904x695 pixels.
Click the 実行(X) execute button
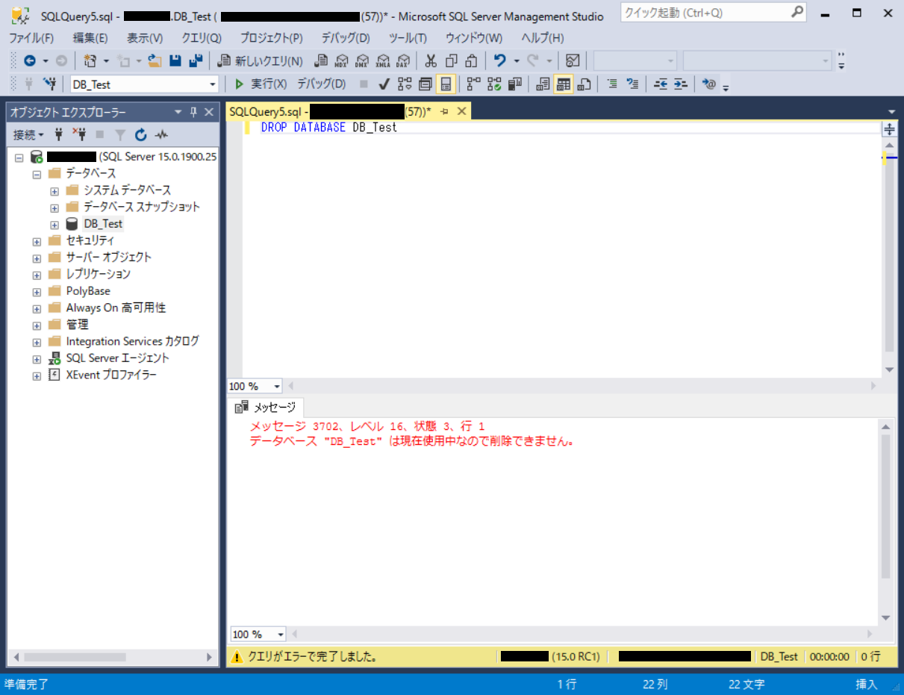261,84
